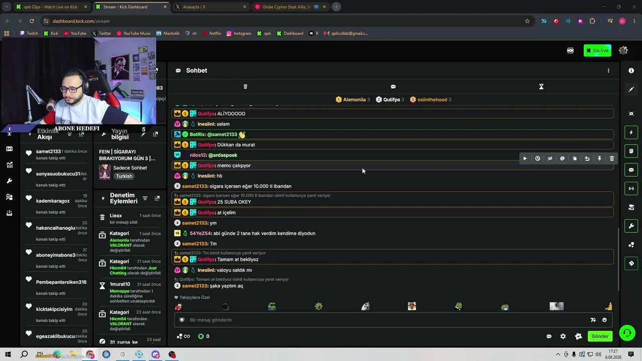Click the screen capture icon in right sidebar
The width and height of the screenshot is (642, 361).
pos(631,114)
